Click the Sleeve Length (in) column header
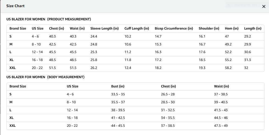Image resolution: width=269 pixels, height=135 pixels. (x=105, y=29)
